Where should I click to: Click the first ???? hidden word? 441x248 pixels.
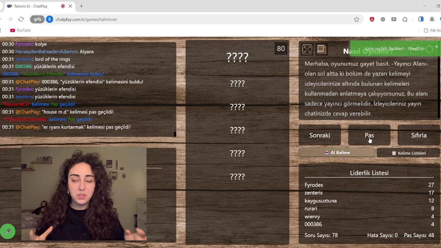(237, 57)
